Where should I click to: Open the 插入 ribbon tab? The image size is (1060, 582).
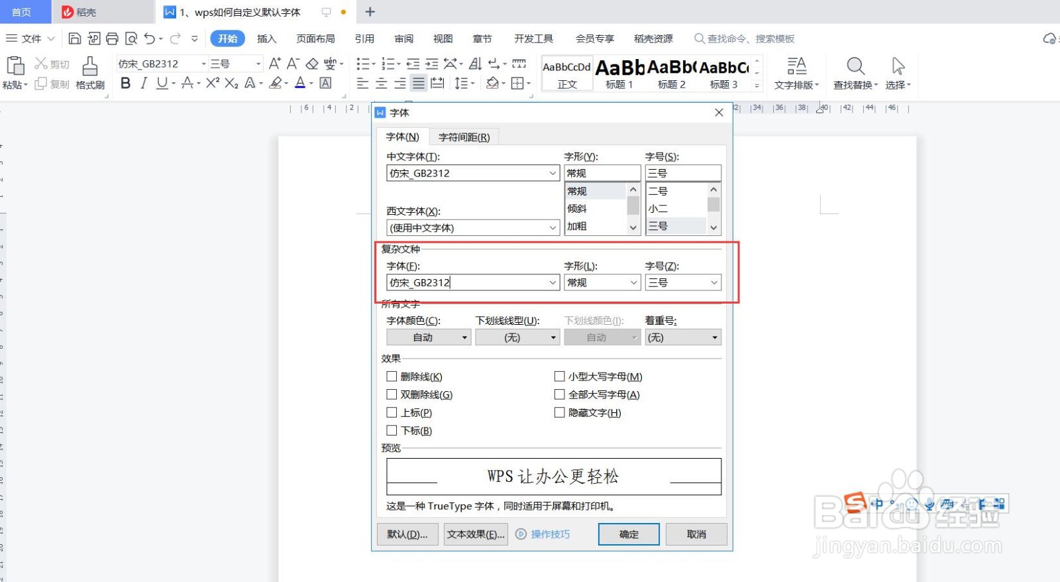[266, 38]
